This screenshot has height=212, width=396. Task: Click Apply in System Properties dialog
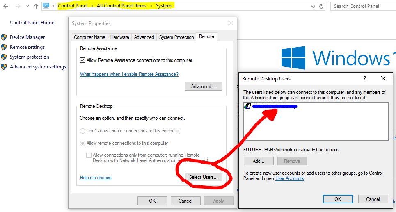coord(219,201)
